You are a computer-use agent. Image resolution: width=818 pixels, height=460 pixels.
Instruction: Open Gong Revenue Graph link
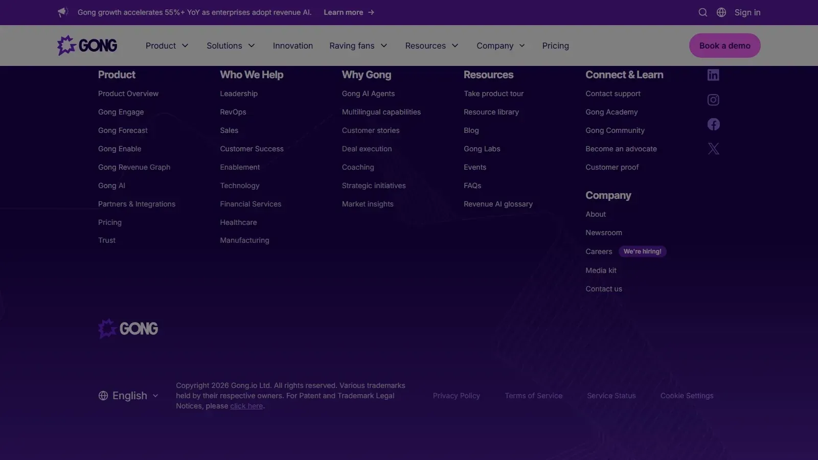[x=134, y=167]
